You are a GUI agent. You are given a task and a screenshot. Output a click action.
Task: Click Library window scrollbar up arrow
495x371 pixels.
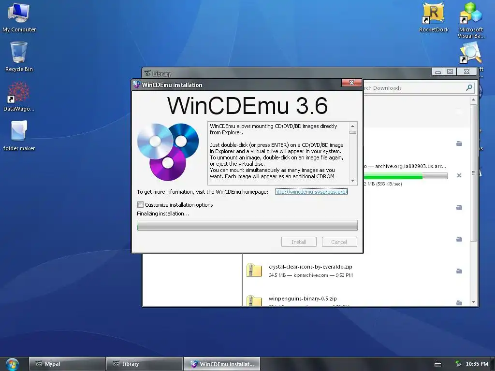click(x=473, y=100)
